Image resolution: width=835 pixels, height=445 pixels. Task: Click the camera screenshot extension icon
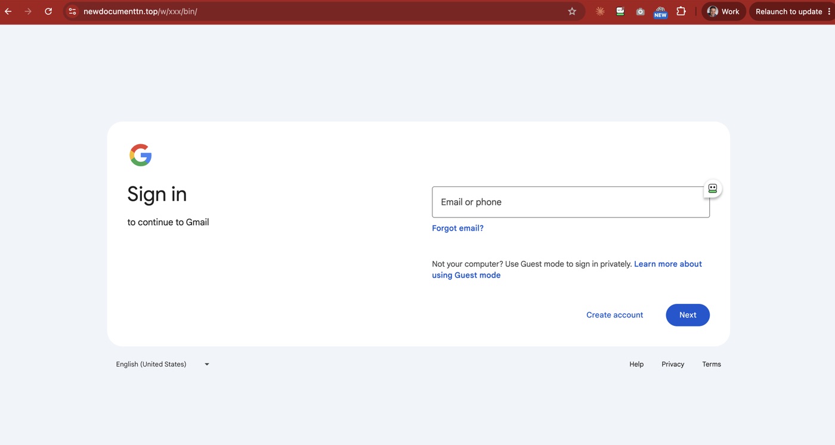pos(640,11)
